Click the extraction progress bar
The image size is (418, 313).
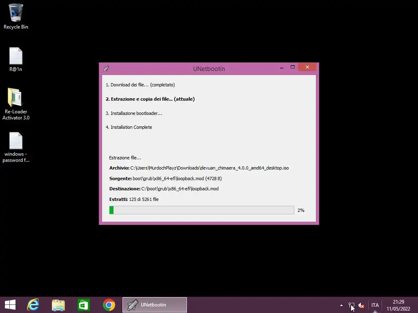click(202, 210)
